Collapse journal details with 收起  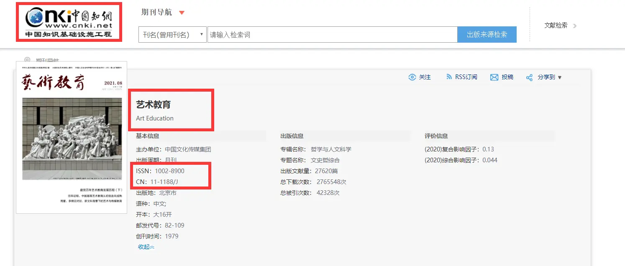tap(146, 247)
